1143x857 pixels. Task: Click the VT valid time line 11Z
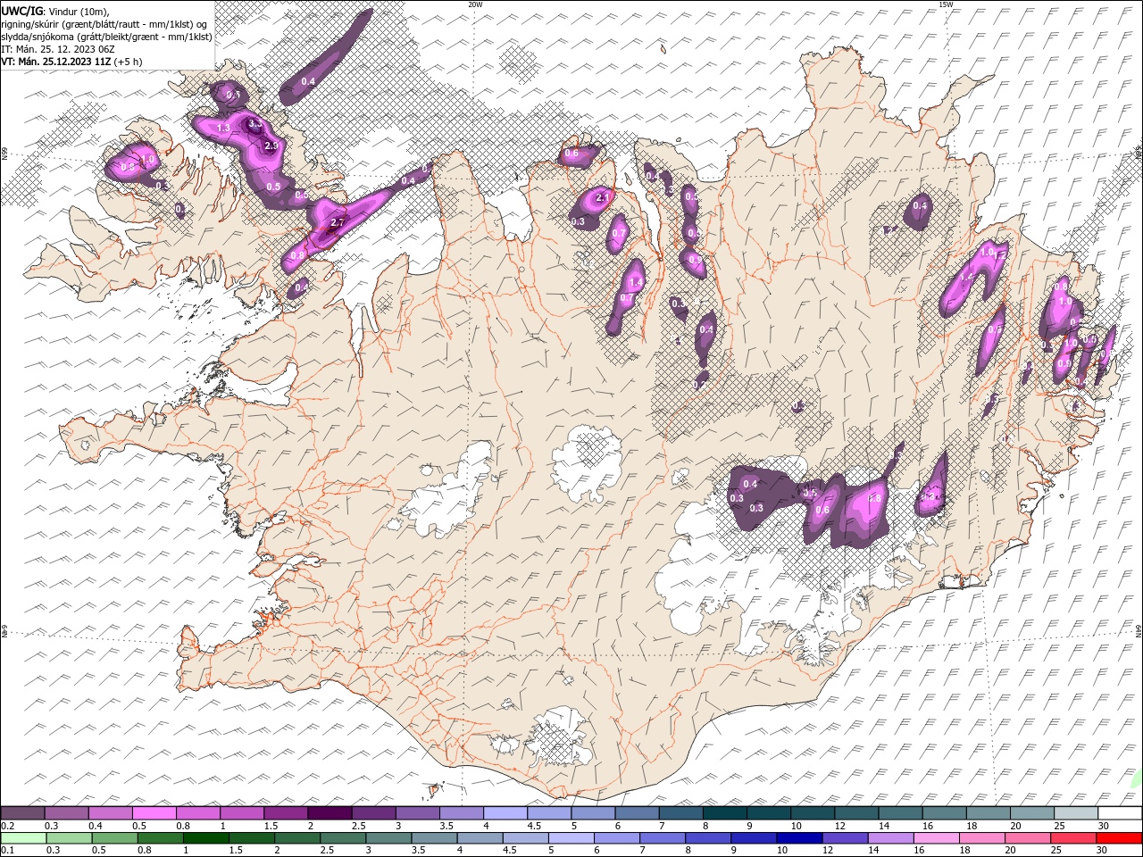(x=71, y=62)
